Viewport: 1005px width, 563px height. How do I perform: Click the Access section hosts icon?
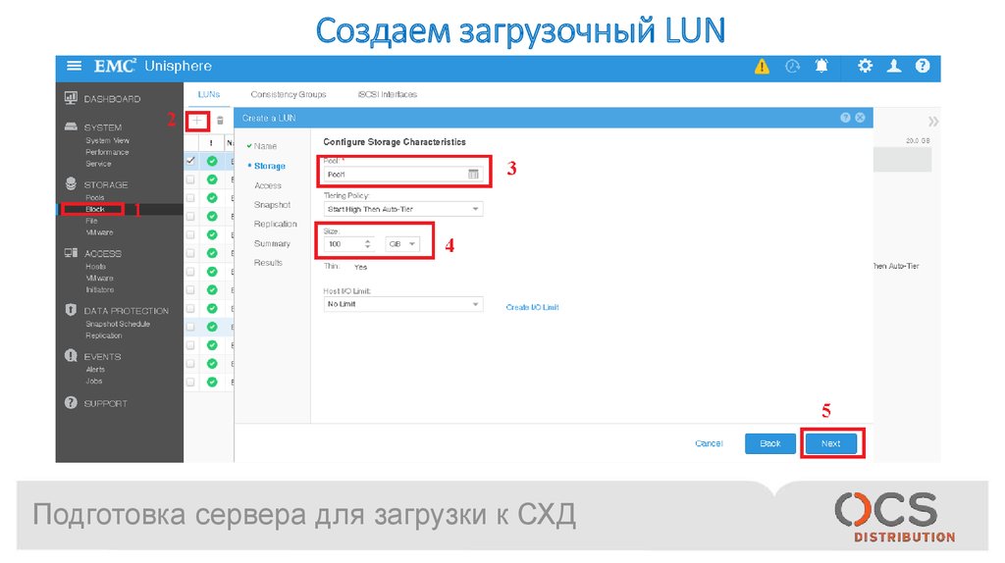click(71, 253)
